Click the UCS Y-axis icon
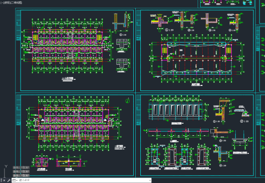 point(6,166)
